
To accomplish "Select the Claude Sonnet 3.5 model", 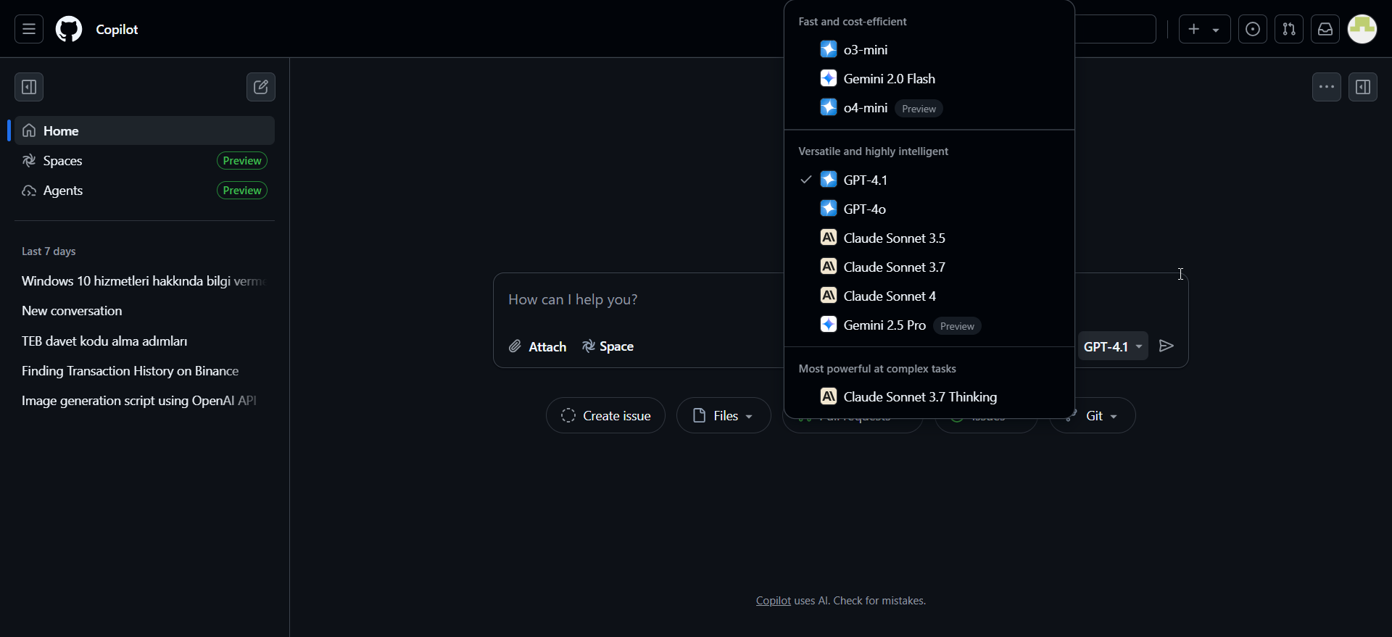I will click(x=929, y=238).
